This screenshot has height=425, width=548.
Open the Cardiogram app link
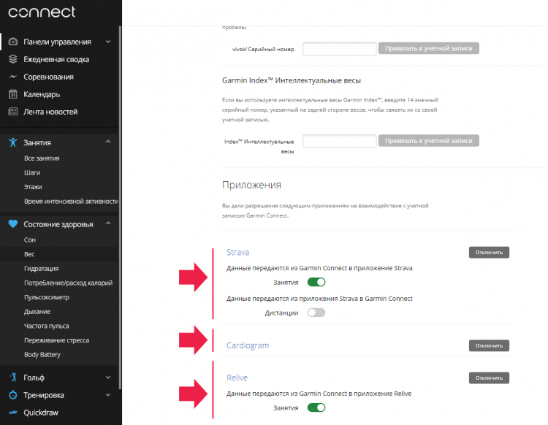click(248, 345)
